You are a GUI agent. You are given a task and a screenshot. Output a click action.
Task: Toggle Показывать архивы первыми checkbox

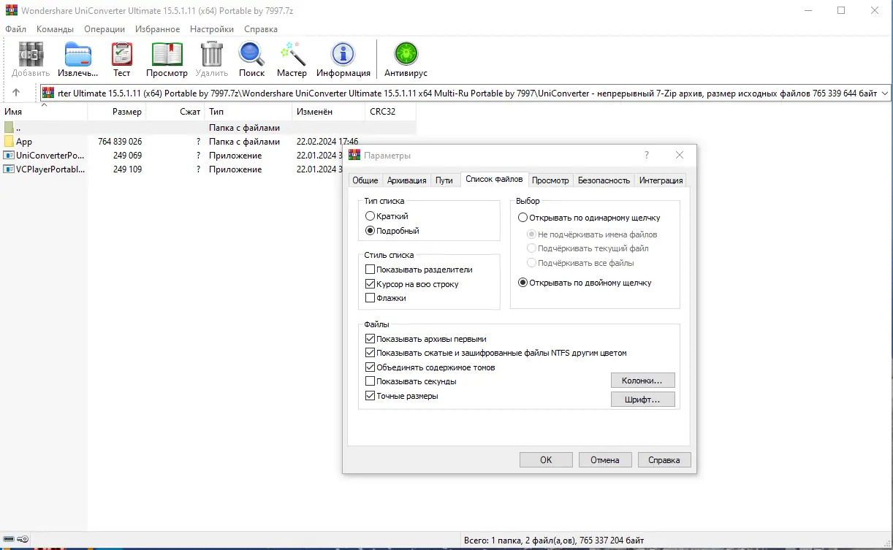point(370,339)
